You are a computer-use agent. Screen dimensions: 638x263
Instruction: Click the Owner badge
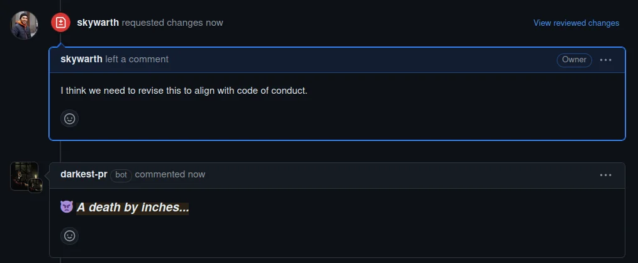coord(574,60)
